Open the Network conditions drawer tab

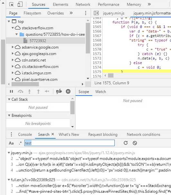[143, 135]
